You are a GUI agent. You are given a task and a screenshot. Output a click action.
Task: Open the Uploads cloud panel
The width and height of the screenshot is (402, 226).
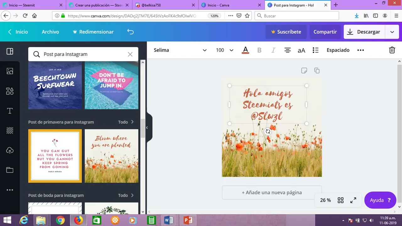[x=10, y=150]
